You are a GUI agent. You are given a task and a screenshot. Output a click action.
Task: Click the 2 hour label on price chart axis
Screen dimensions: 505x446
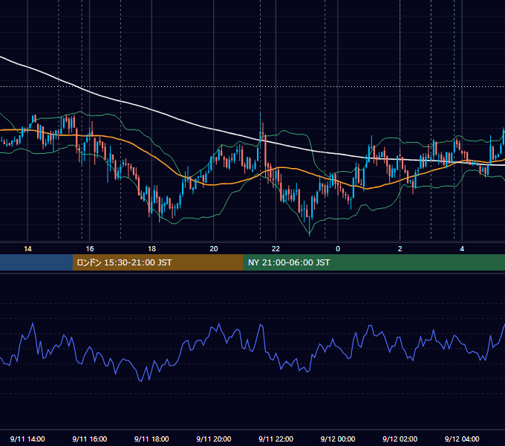[x=400, y=249]
